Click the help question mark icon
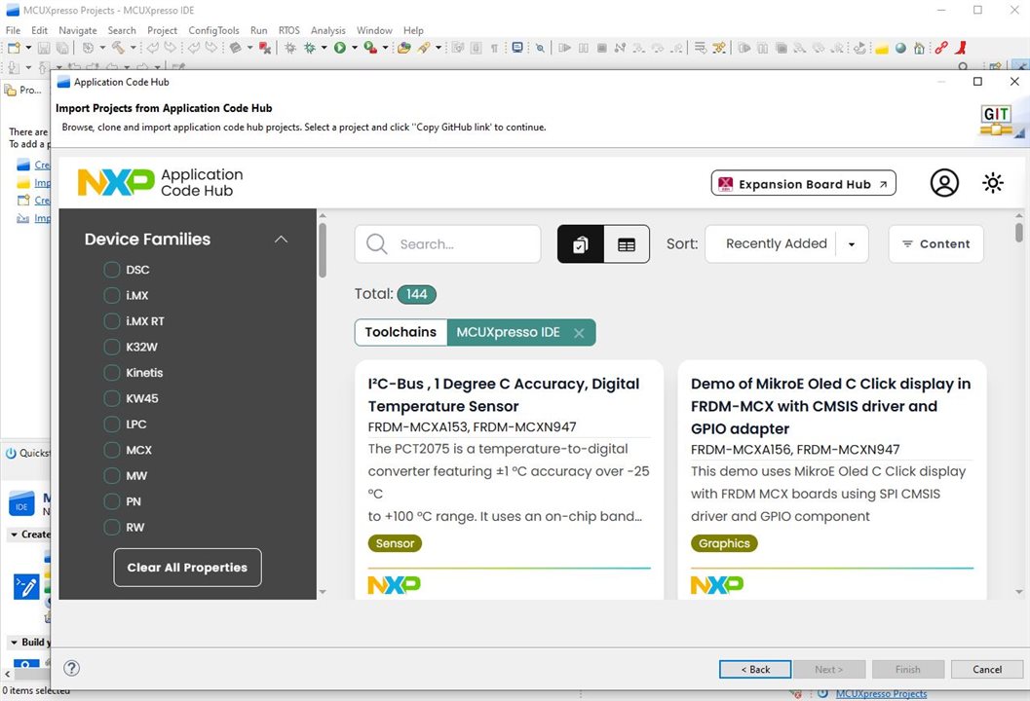This screenshot has width=1030, height=701. pos(71,668)
